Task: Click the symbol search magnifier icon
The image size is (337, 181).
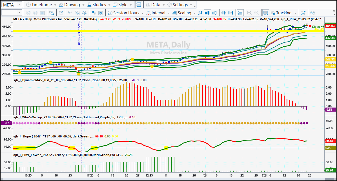Action: tap(52, 13)
